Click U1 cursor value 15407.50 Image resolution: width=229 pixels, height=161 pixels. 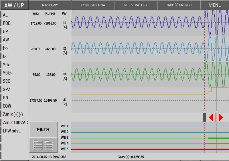(x=50, y=100)
